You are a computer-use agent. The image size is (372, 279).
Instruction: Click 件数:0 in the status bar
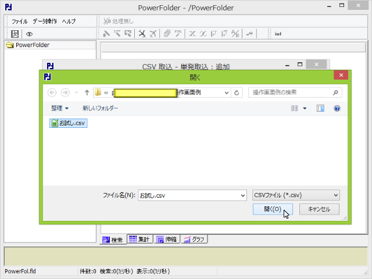pos(88,271)
